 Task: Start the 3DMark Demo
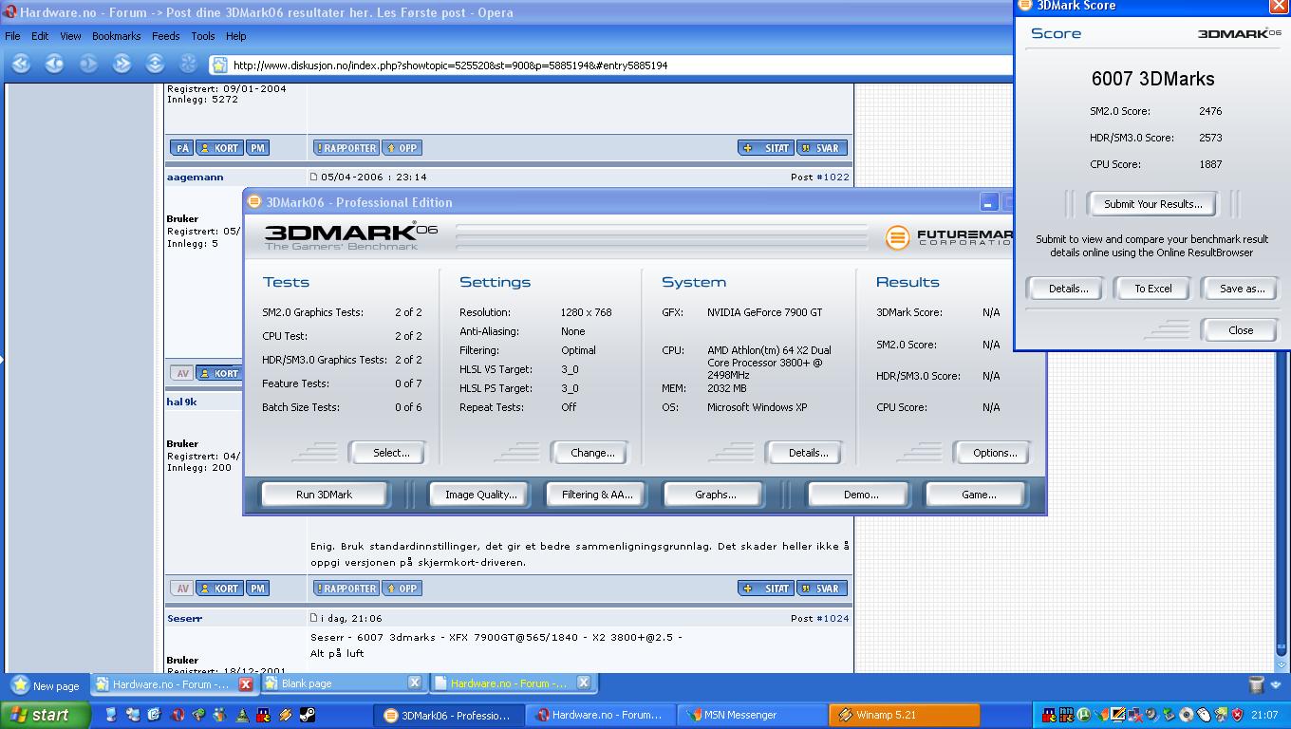click(x=861, y=495)
